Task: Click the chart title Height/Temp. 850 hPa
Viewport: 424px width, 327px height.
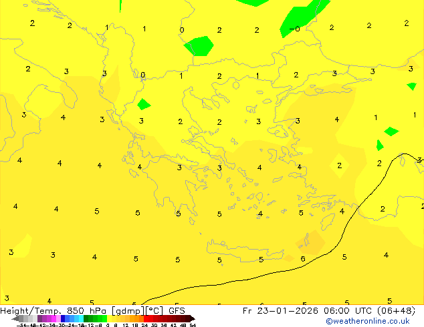Action: [53, 311]
